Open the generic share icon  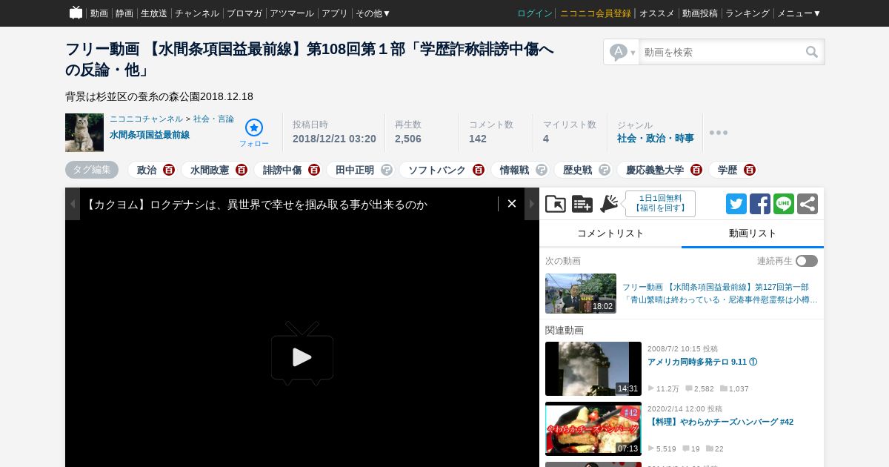click(x=808, y=204)
